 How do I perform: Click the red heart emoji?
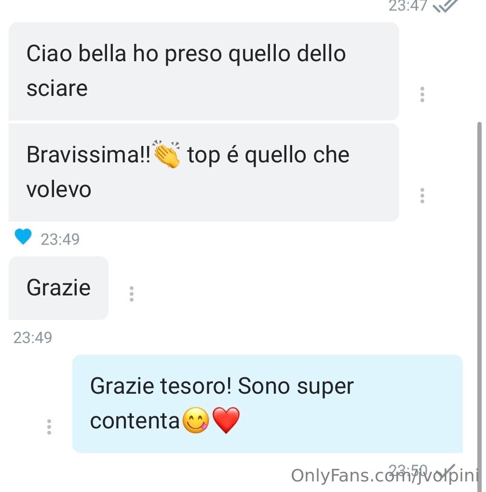coord(226,420)
